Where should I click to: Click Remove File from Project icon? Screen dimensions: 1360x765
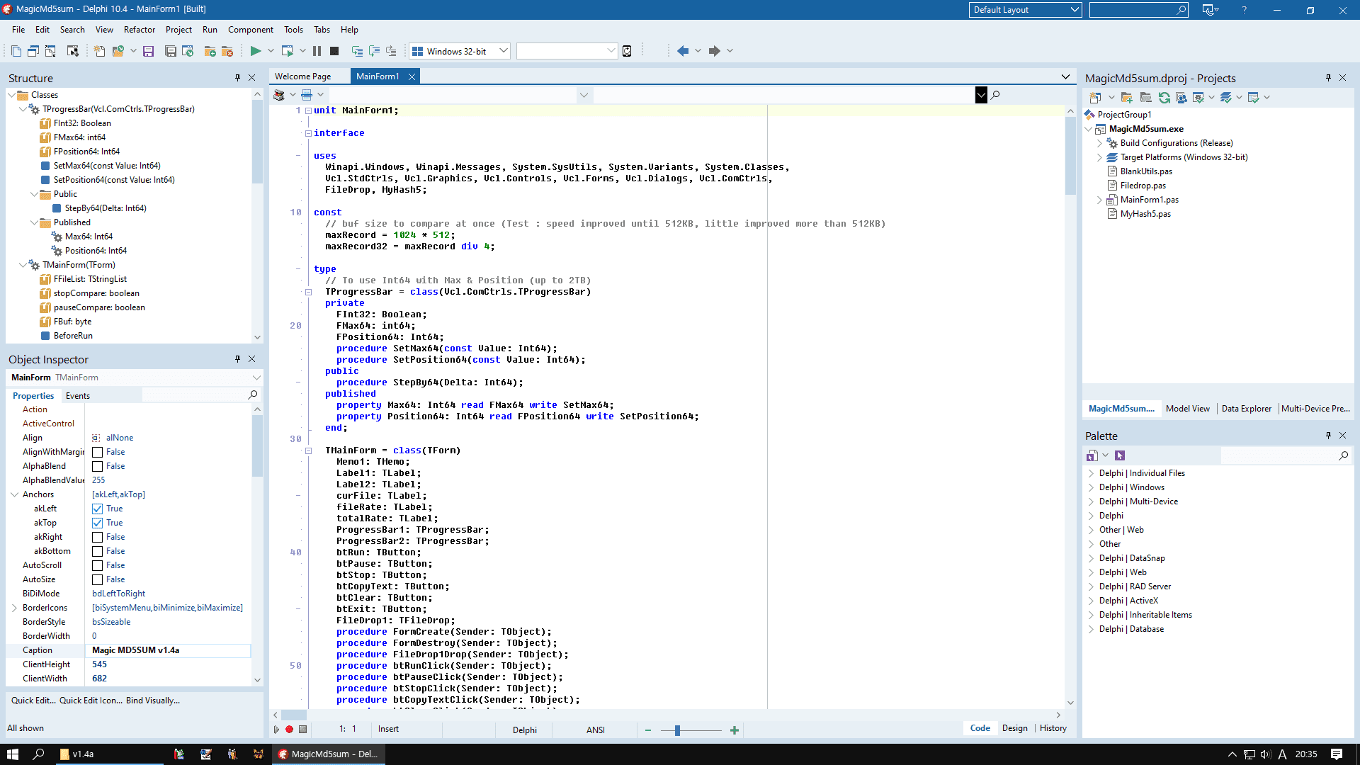coord(227,51)
